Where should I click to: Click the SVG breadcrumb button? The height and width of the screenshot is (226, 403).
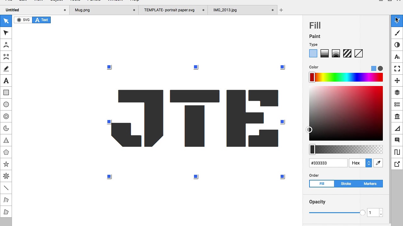pos(23,20)
